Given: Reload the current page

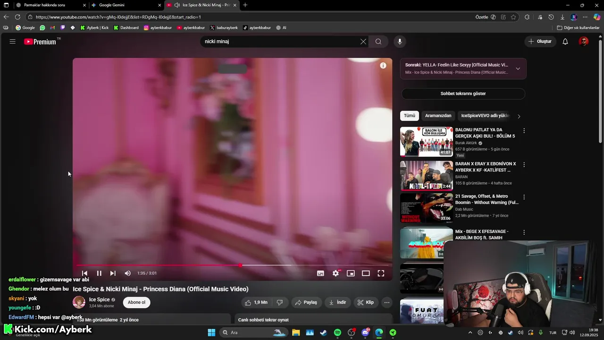Looking at the screenshot, I should [x=17, y=17].
